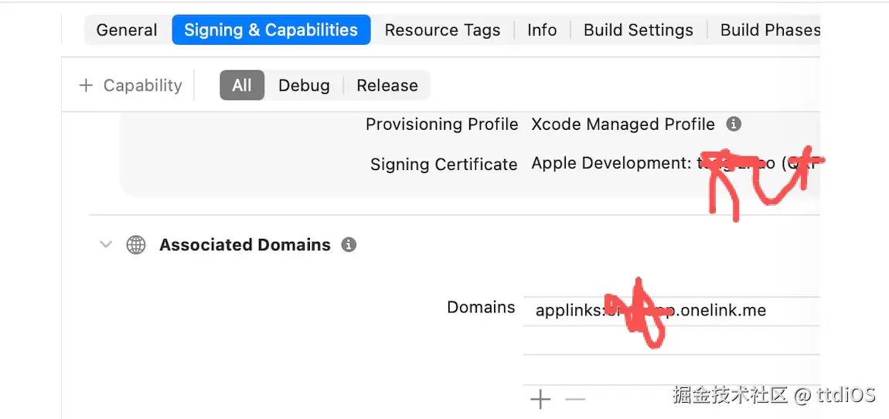Add a new domain with the plus icon
The width and height of the screenshot is (889, 419).
540,400
